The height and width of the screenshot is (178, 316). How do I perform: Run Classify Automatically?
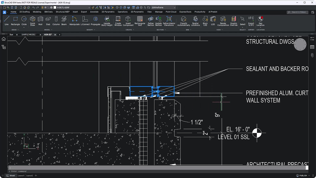(x=184, y=21)
